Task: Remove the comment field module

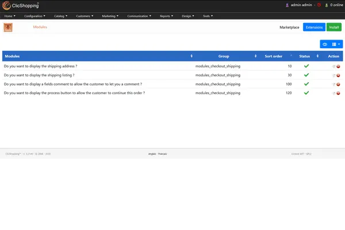Action: (x=338, y=84)
